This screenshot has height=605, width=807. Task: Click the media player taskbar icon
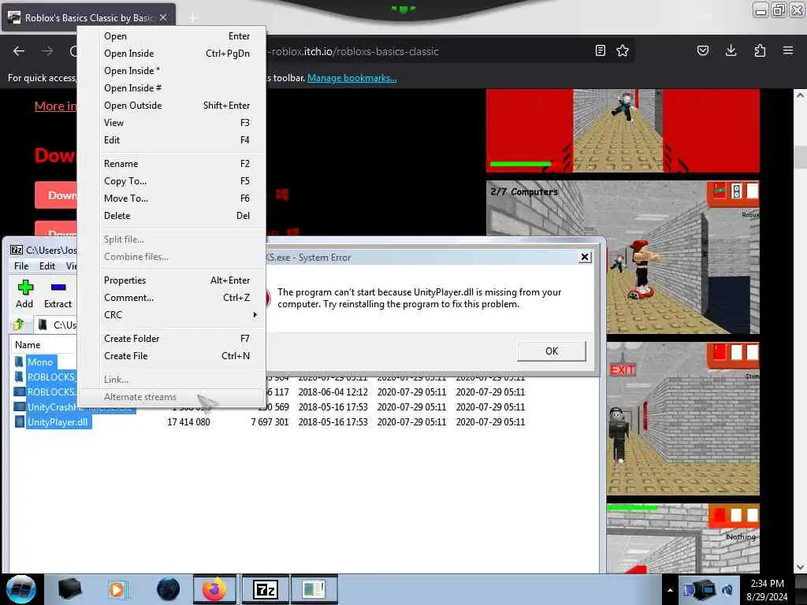click(x=117, y=589)
